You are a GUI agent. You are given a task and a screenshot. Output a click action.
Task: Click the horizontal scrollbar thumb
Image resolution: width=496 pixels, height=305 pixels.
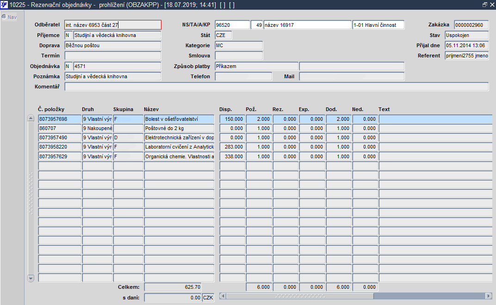(x=300, y=296)
